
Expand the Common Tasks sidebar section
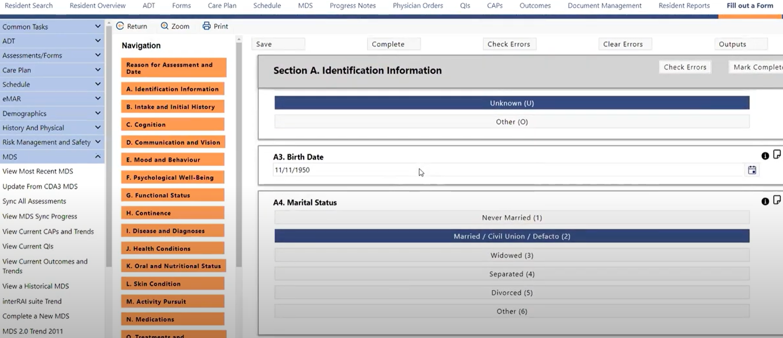coord(97,26)
